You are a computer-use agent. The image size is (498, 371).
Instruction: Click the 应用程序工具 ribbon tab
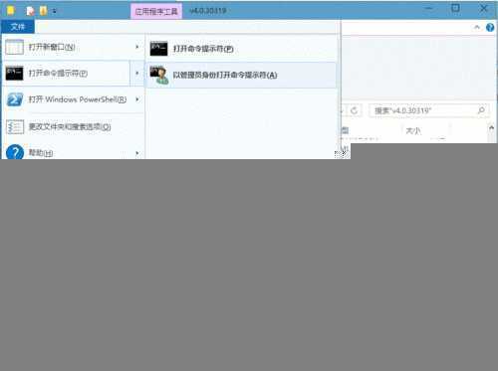coord(156,11)
